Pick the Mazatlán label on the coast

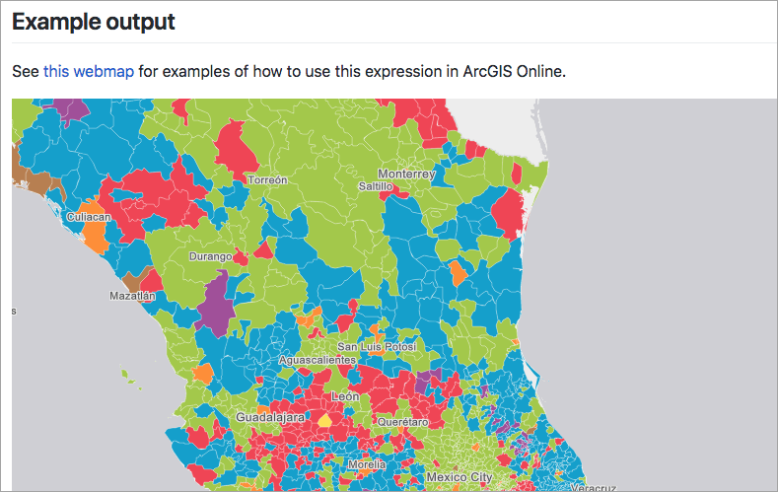point(133,296)
